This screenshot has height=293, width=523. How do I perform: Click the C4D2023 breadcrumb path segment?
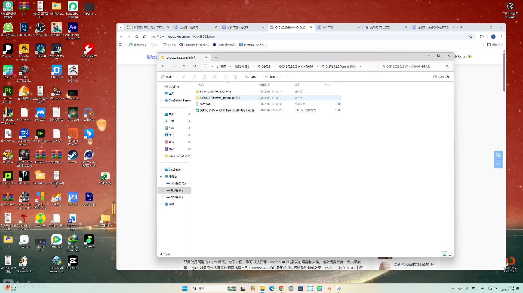(264, 66)
